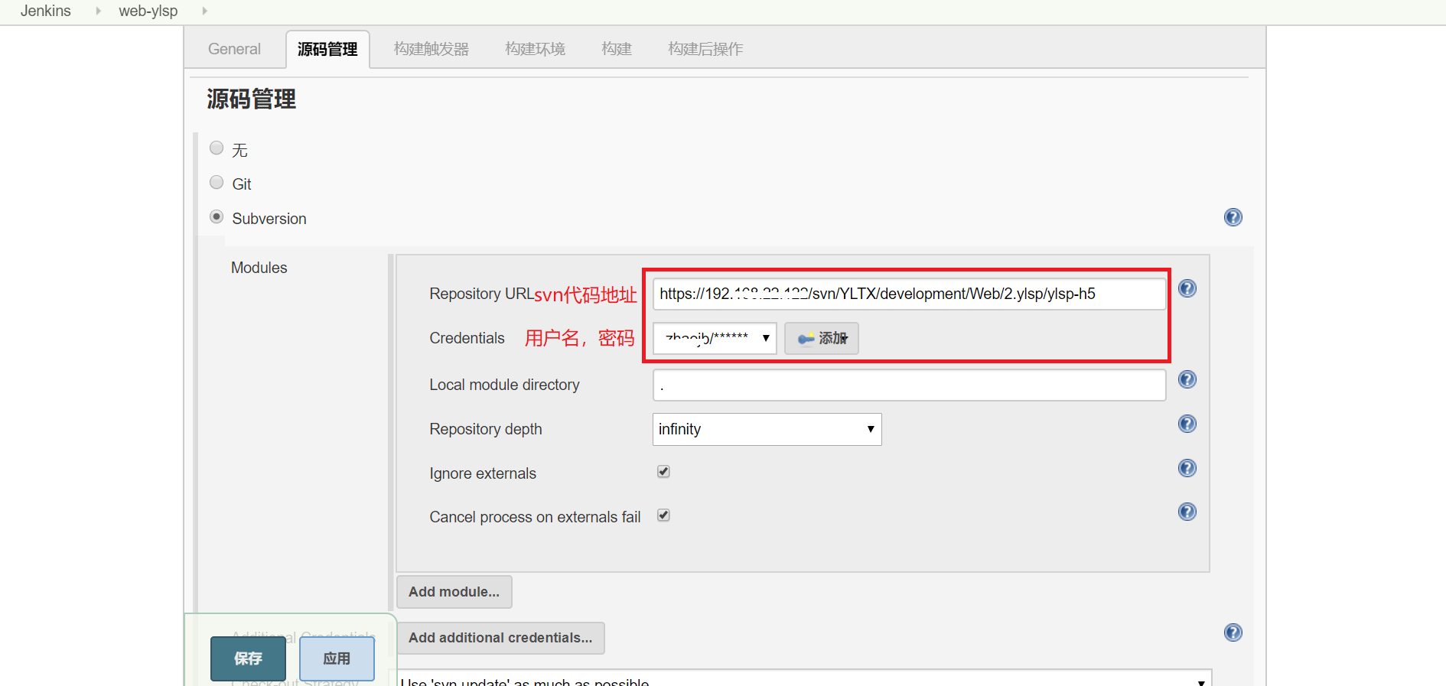Show help for Local module directory
The width and height of the screenshot is (1446, 686).
[x=1187, y=379]
